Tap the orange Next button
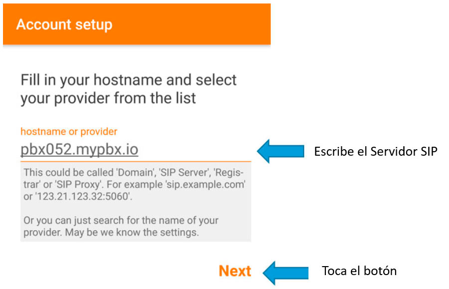This screenshot has height=289, width=449. click(235, 271)
